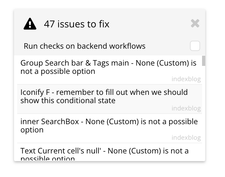The width and height of the screenshot is (225, 177).
Task: Click indexblog label under inner SearchBox issue
Action: (x=186, y=138)
